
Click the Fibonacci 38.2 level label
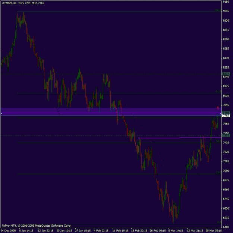point(218,141)
